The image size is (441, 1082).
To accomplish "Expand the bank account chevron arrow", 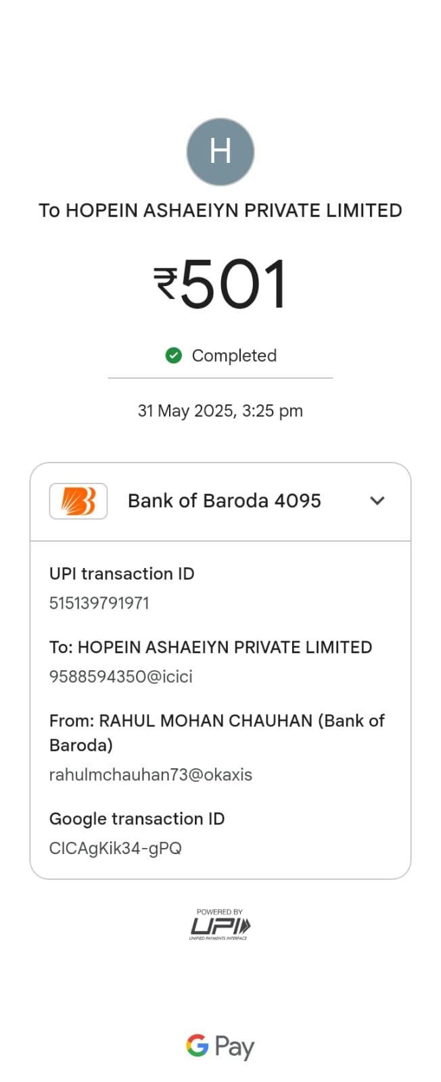I will (377, 501).
